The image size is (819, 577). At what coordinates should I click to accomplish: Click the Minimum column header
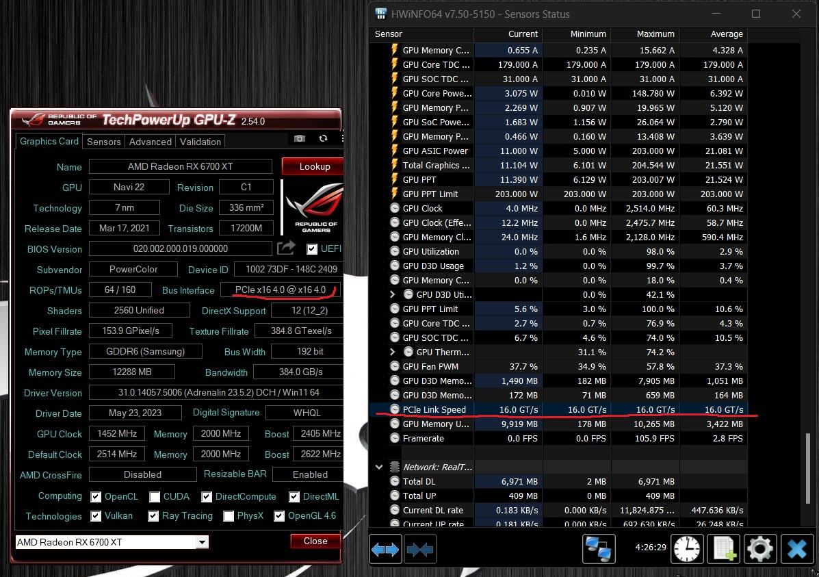pyautogui.click(x=577, y=34)
